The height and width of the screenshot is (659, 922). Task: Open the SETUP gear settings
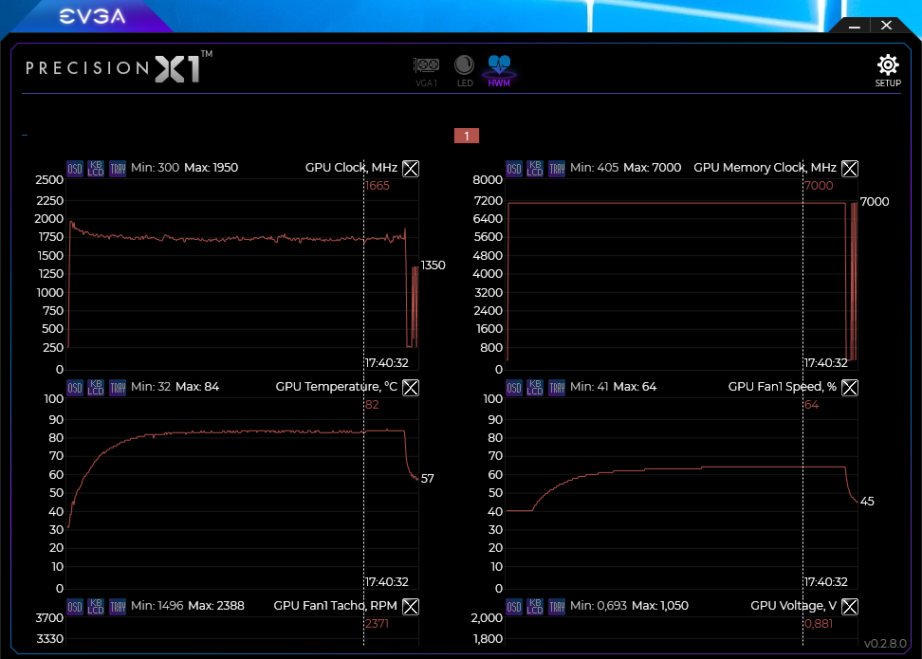click(888, 70)
